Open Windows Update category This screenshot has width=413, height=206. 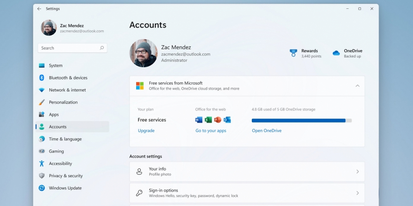click(x=72, y=188)
